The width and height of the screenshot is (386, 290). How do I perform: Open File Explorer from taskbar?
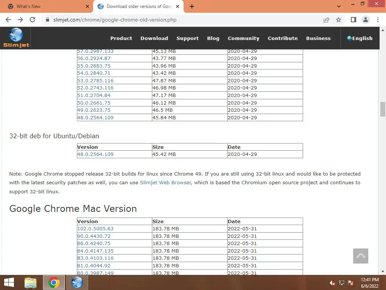point(31,282)
